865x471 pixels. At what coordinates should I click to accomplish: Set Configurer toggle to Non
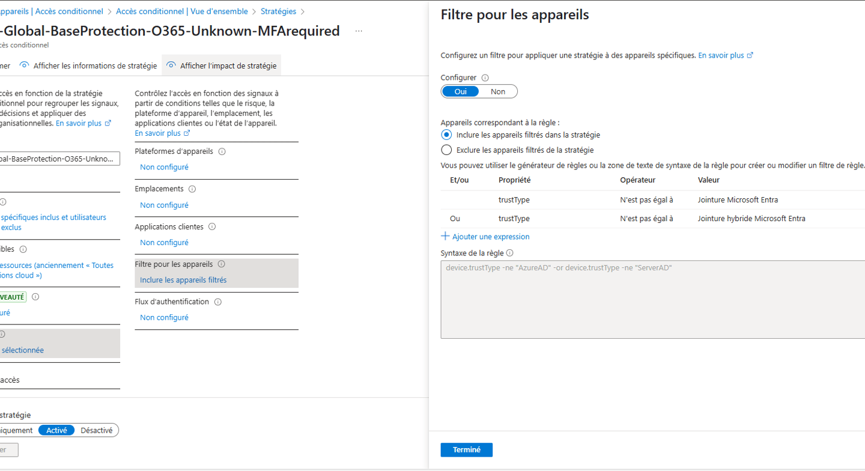pos(498,91)
